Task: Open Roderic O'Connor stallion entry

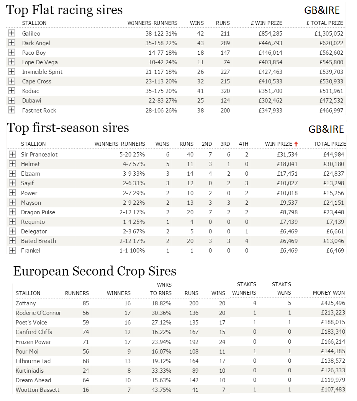Action: pos(38,313)
